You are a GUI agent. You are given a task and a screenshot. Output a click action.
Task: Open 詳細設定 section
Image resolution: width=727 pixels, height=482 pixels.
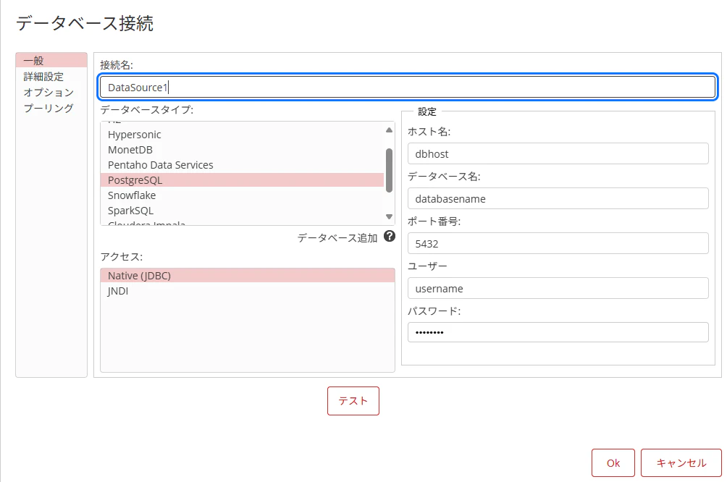pyautogui.click(x=43, y=77)
